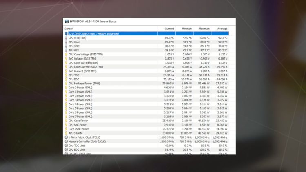The image size is (306, 172).
Task: Click lightning icon beside Core 3 Power (SMU)
Action: pos(66,100)
